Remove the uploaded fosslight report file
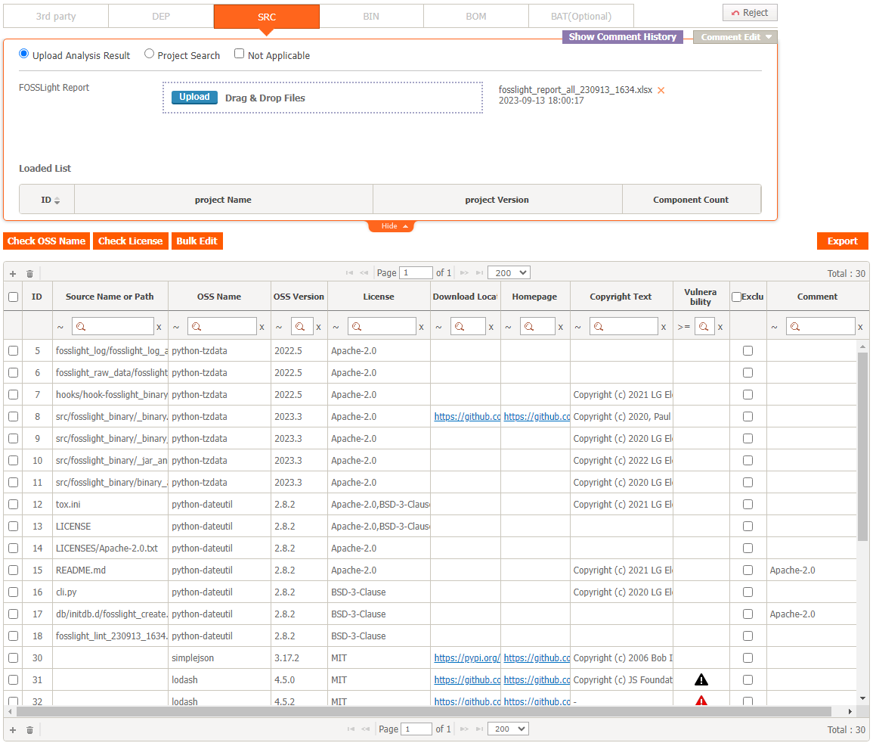The image size is (876, 746). tap(661, 91)
